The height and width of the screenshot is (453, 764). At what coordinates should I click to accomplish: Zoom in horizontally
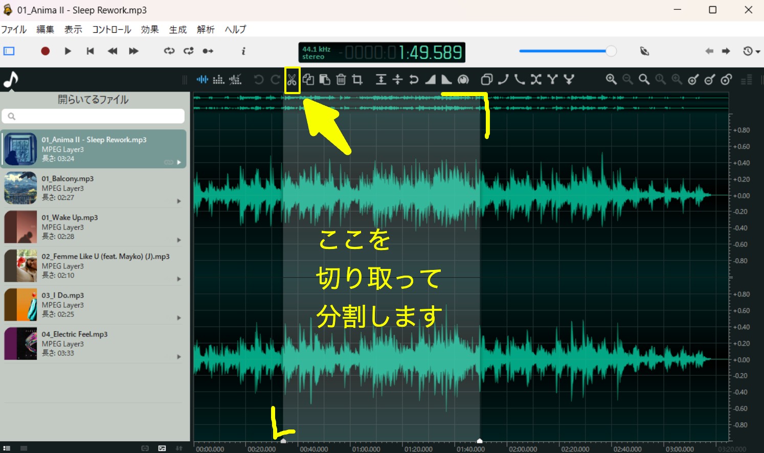point(611,79)
